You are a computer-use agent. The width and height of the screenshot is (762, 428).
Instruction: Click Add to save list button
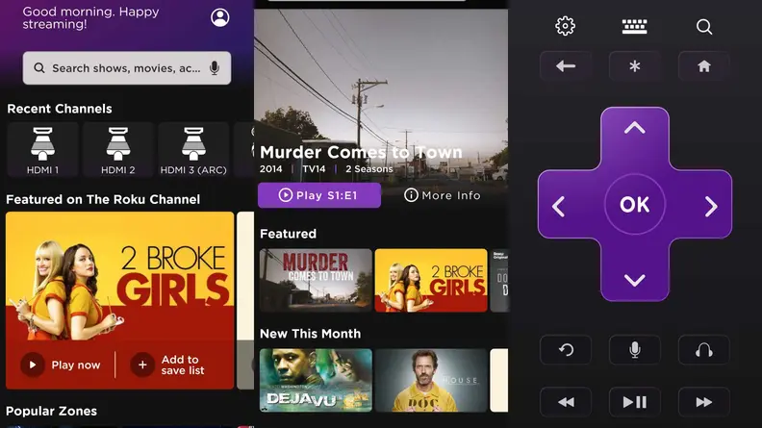click(x=167, y=365)
